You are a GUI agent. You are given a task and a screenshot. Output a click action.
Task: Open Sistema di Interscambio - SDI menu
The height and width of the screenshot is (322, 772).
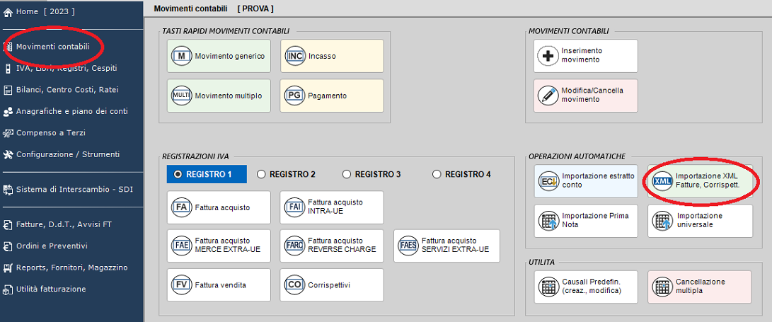74,189
